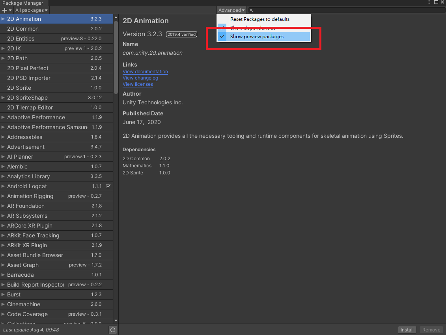The image size is (446, 335).
Task: Expand the Adaptive Performance package row
Action: point(3,117)
